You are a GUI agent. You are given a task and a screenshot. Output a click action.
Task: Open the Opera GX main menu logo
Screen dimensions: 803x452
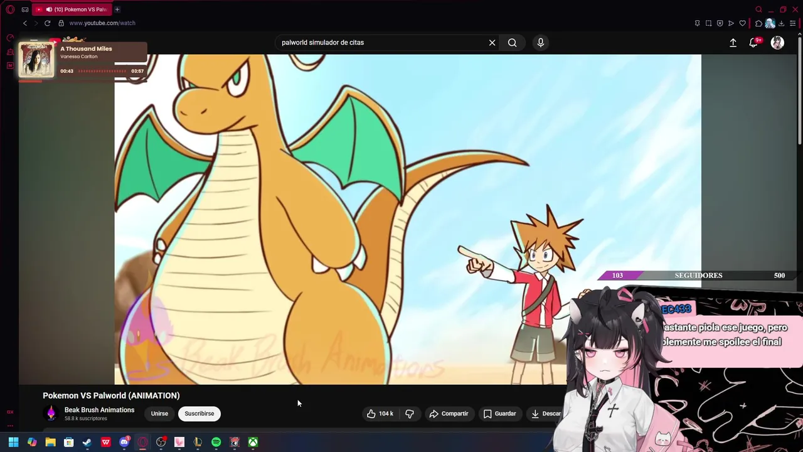click(x=10, y=9)
